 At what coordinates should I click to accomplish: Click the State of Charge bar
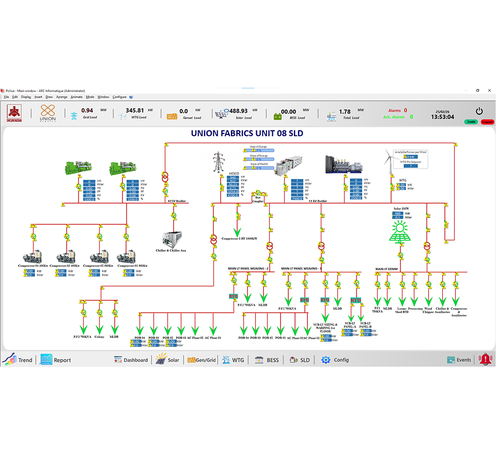click(262, 151)
